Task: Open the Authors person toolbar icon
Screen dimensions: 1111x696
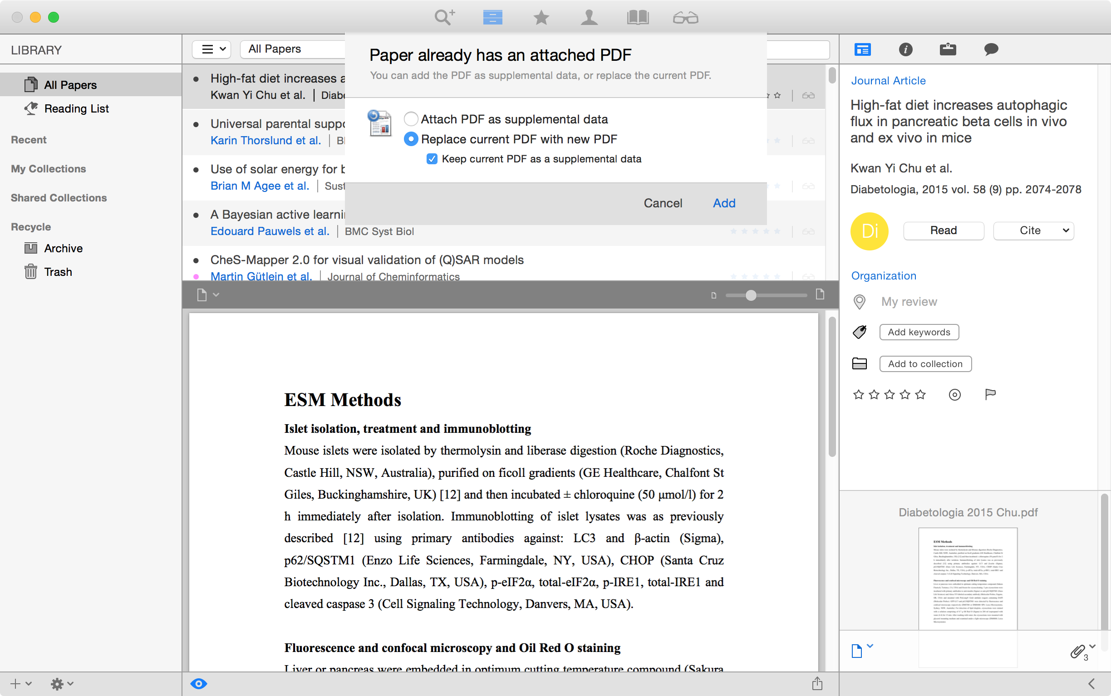Action: (x=590, y=18)
